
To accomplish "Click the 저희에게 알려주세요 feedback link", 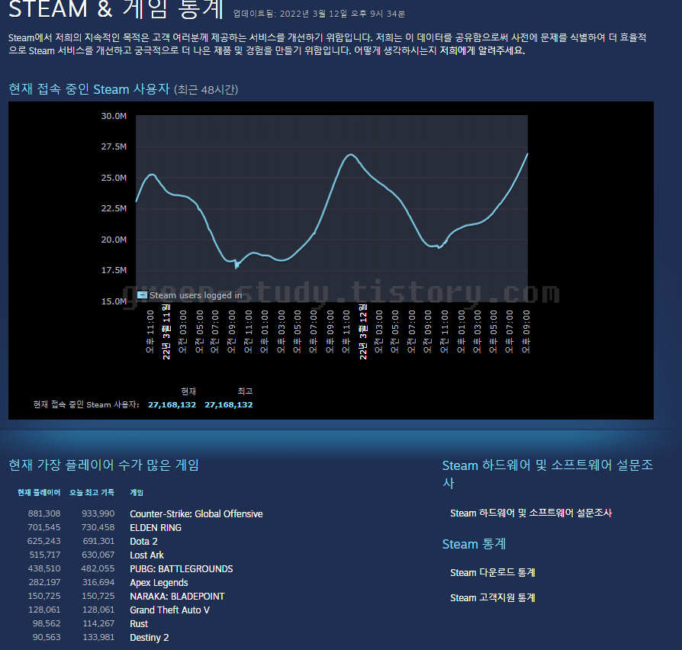I will (x=482, y=50).
